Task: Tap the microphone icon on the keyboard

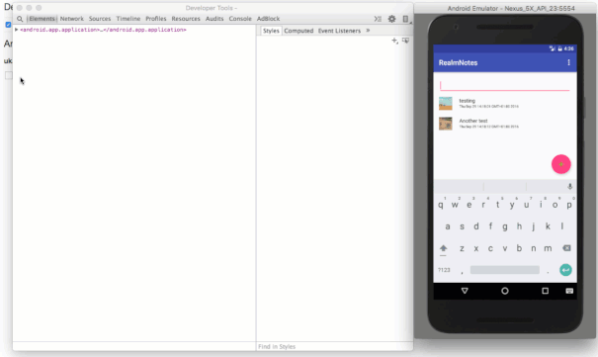Action: point(569,187)
